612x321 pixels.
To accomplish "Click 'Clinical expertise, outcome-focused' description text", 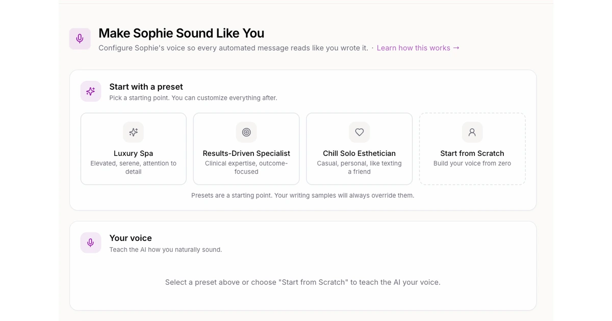I will 246,168.
